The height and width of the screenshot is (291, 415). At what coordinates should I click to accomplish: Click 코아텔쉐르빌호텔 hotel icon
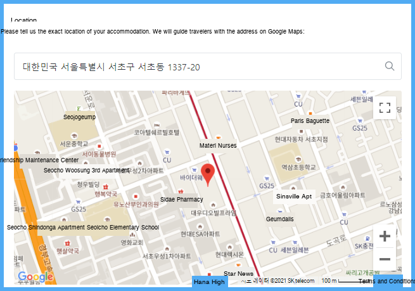tap(156, 125)
